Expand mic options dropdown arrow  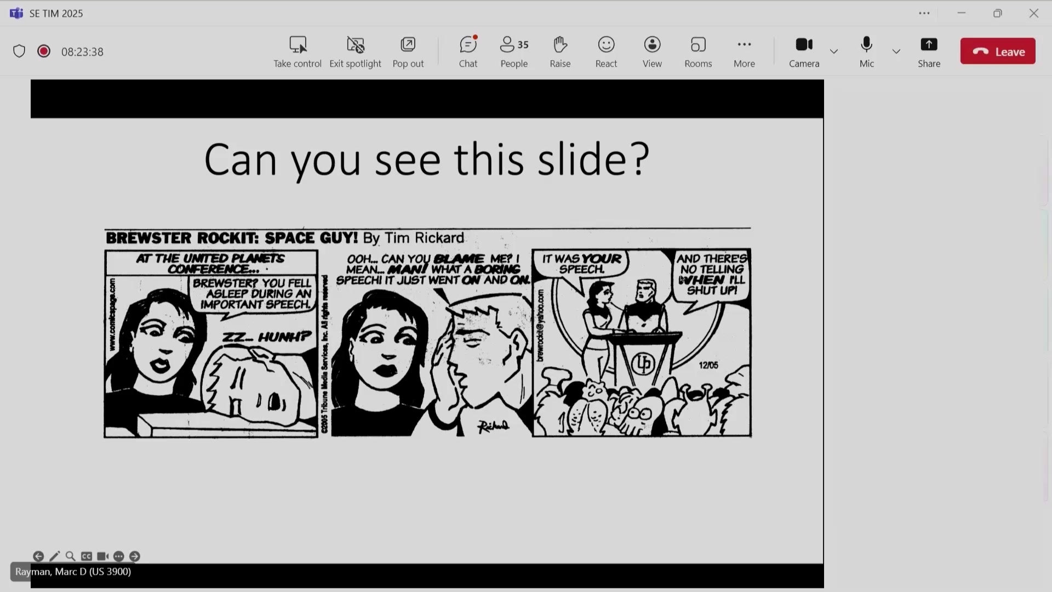click(896, 52)
